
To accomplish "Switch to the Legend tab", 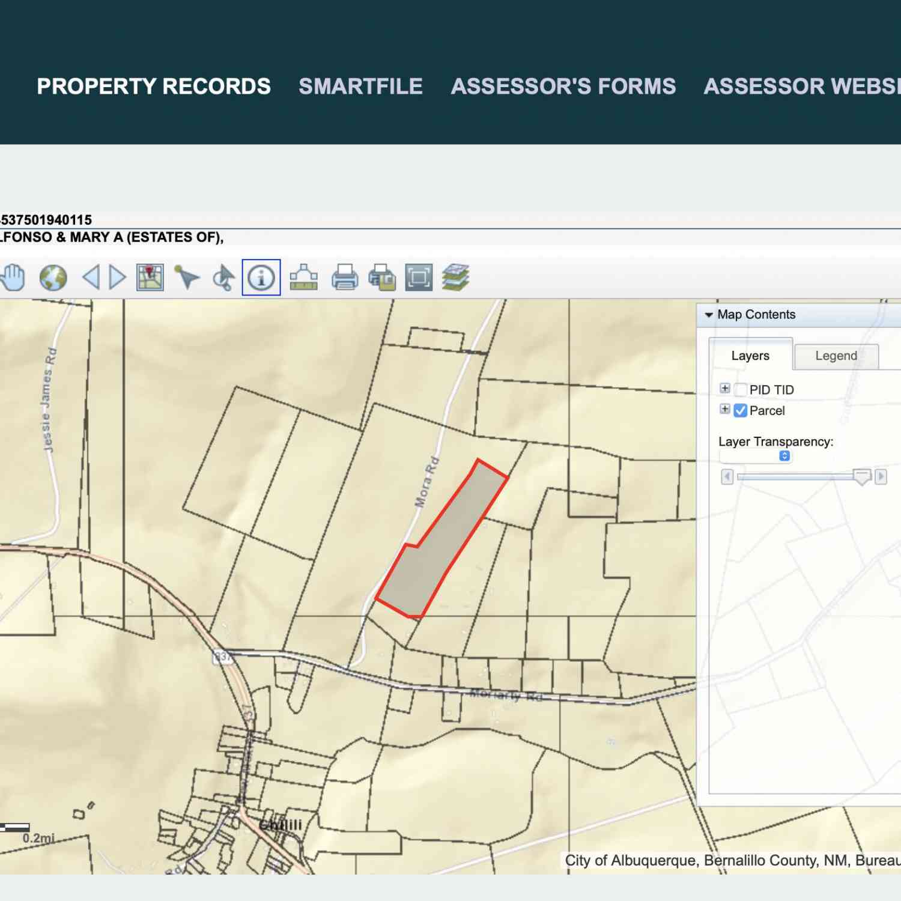I will point(836,356).
